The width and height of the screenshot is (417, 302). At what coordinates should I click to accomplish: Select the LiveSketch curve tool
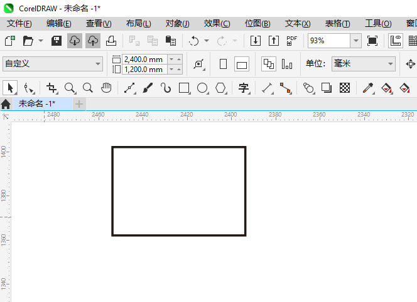pos(166,88)
